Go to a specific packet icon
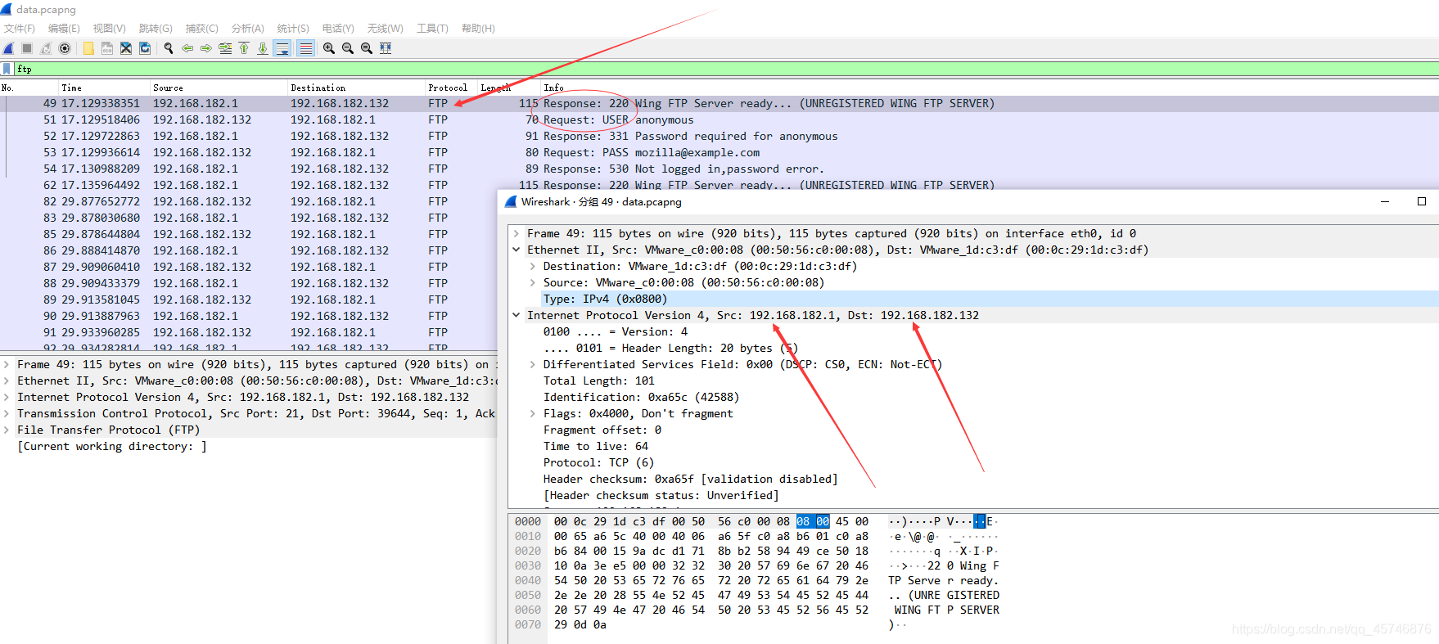 (225, 48)
